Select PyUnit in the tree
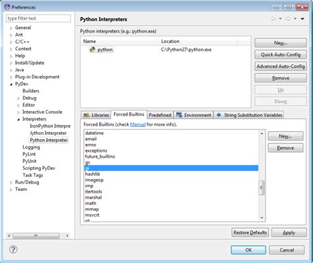 [30, 161]
